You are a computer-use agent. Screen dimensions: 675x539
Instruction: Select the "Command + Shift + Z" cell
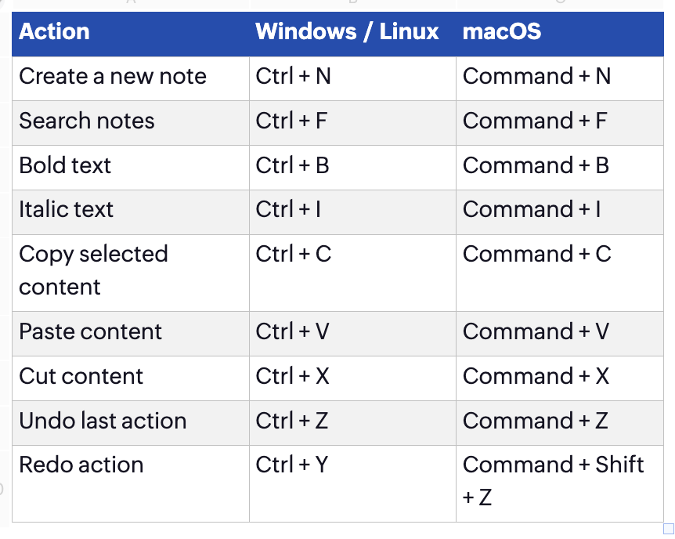(553, 480)
